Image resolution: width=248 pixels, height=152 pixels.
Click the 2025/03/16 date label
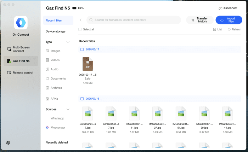(92, 99)
